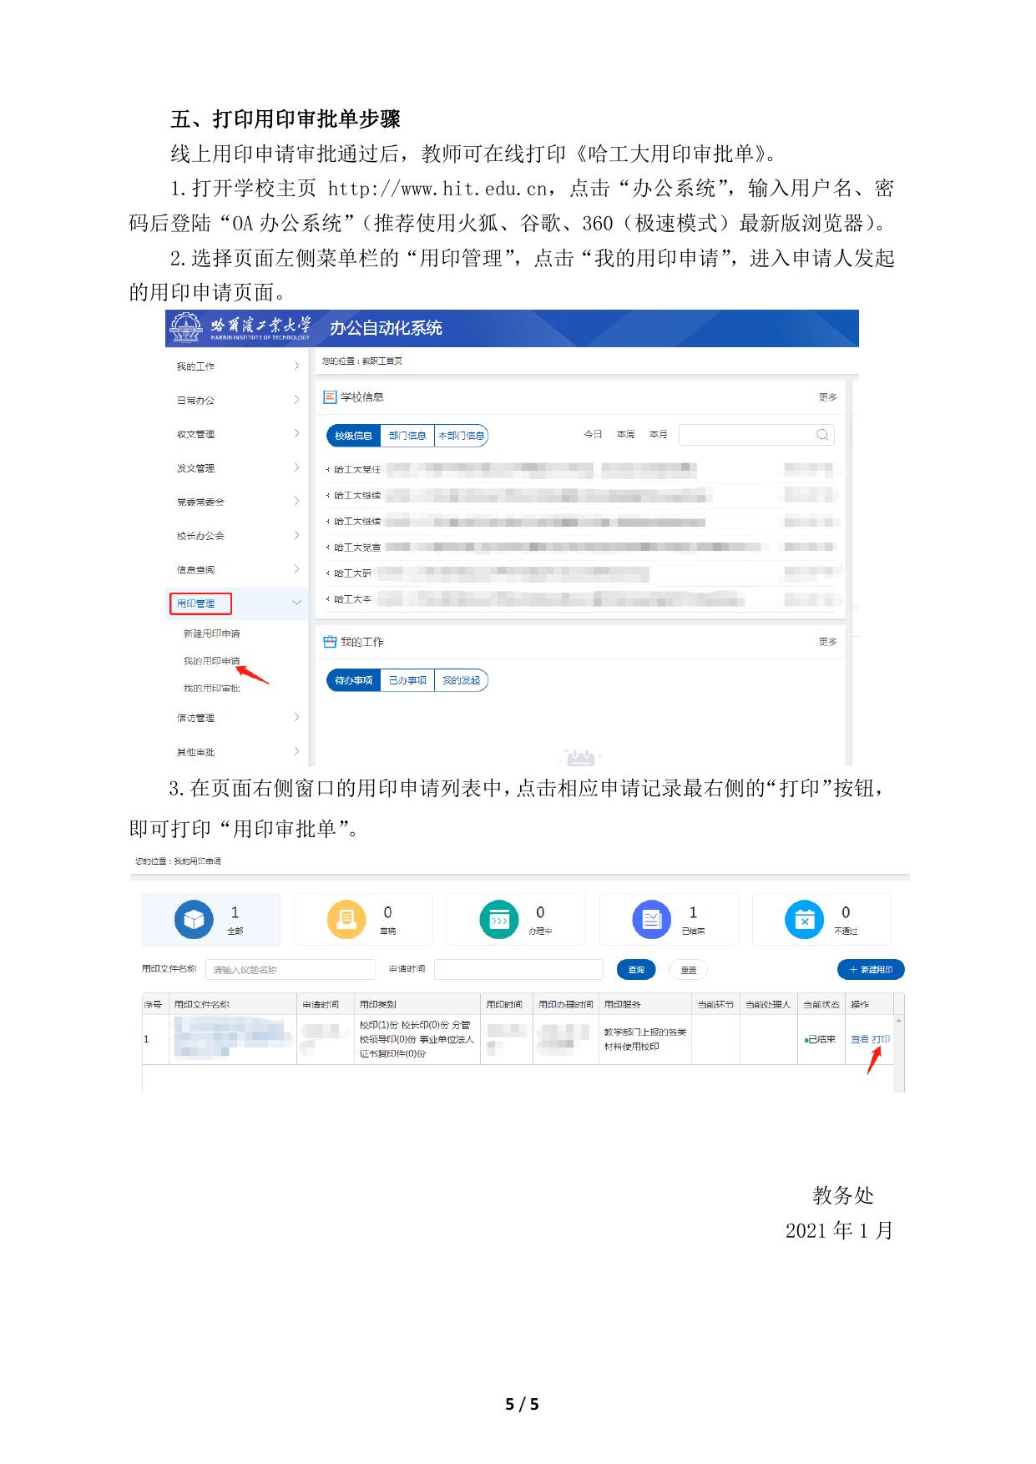
Task: Expand the 我的工作 sidebar arrow
Action: pos(296,366)
